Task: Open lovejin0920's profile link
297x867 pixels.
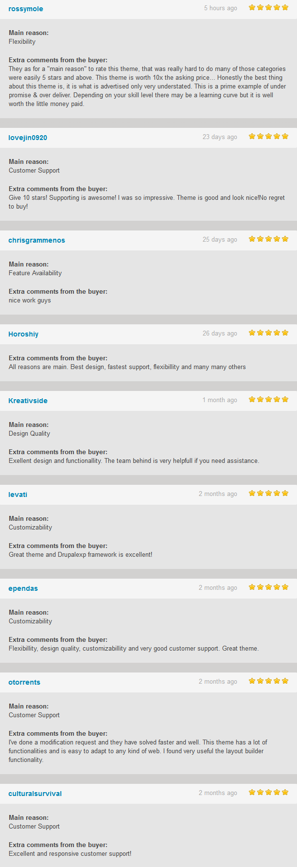Action: [x=28, y=138]
